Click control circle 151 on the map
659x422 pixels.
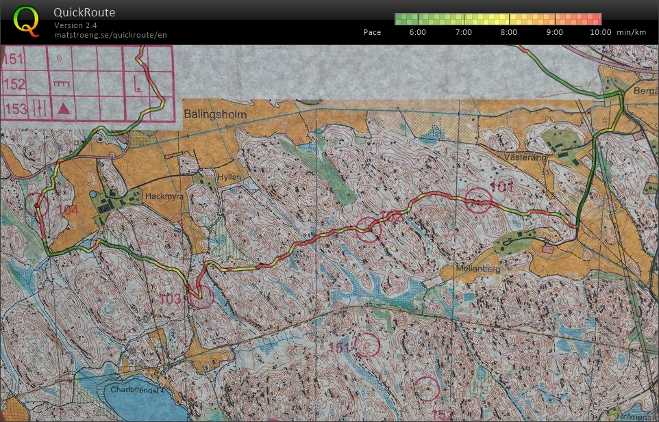coord(367,345)
